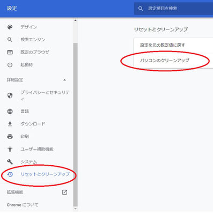This screenshot has width=213, height=213.
Task: Open the 言語 settings section
Action: coord(25,111)
